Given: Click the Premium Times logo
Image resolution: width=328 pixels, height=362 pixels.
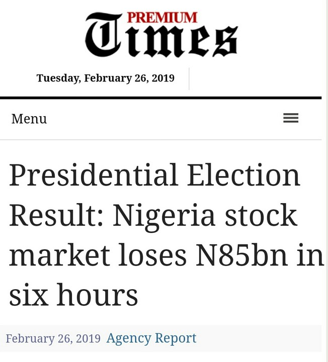Looking at the screenshot, I should pyautogui.click(x=161, y=34).
